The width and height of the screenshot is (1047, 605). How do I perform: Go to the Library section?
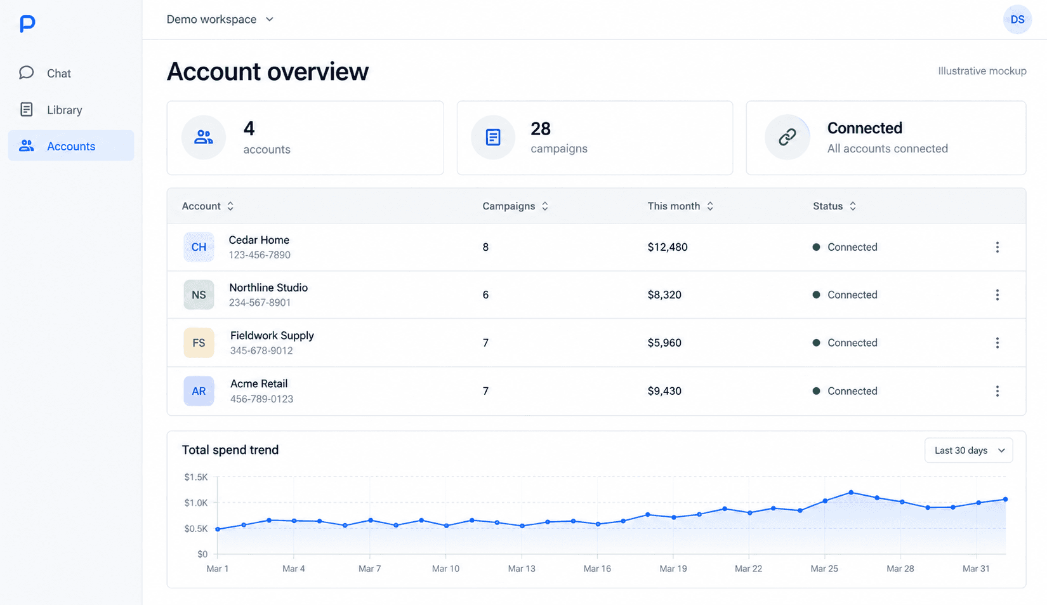click(71, 110)
